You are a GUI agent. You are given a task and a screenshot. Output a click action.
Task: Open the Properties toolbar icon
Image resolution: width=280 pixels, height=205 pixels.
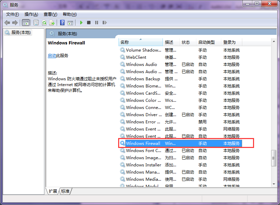pos(36,23)
